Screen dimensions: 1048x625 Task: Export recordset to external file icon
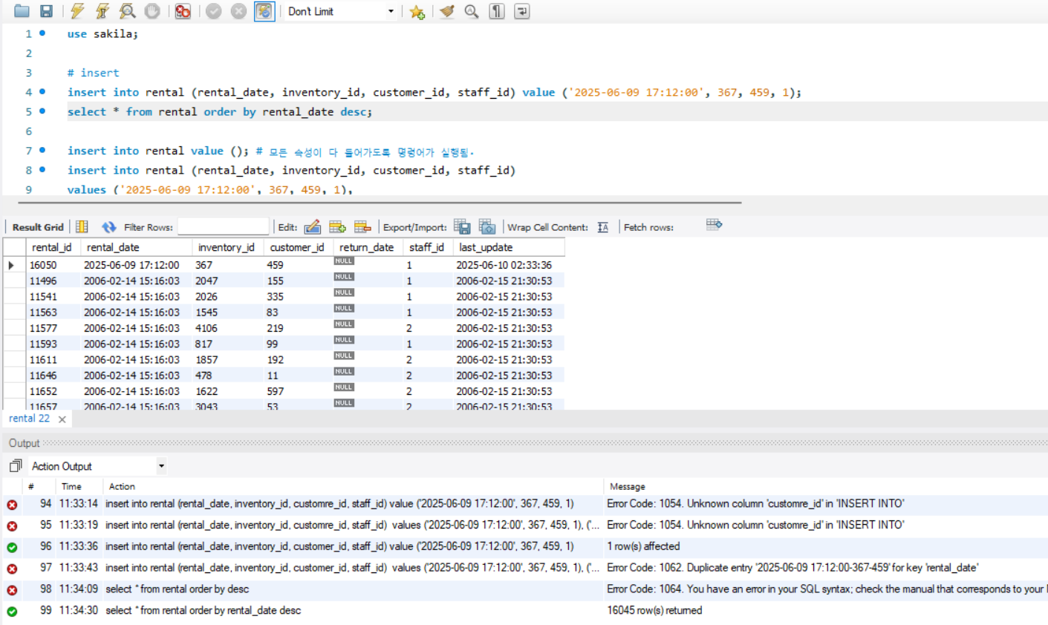462,227
